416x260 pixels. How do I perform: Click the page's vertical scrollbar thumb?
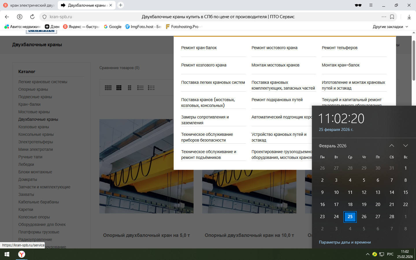point(414,61)
